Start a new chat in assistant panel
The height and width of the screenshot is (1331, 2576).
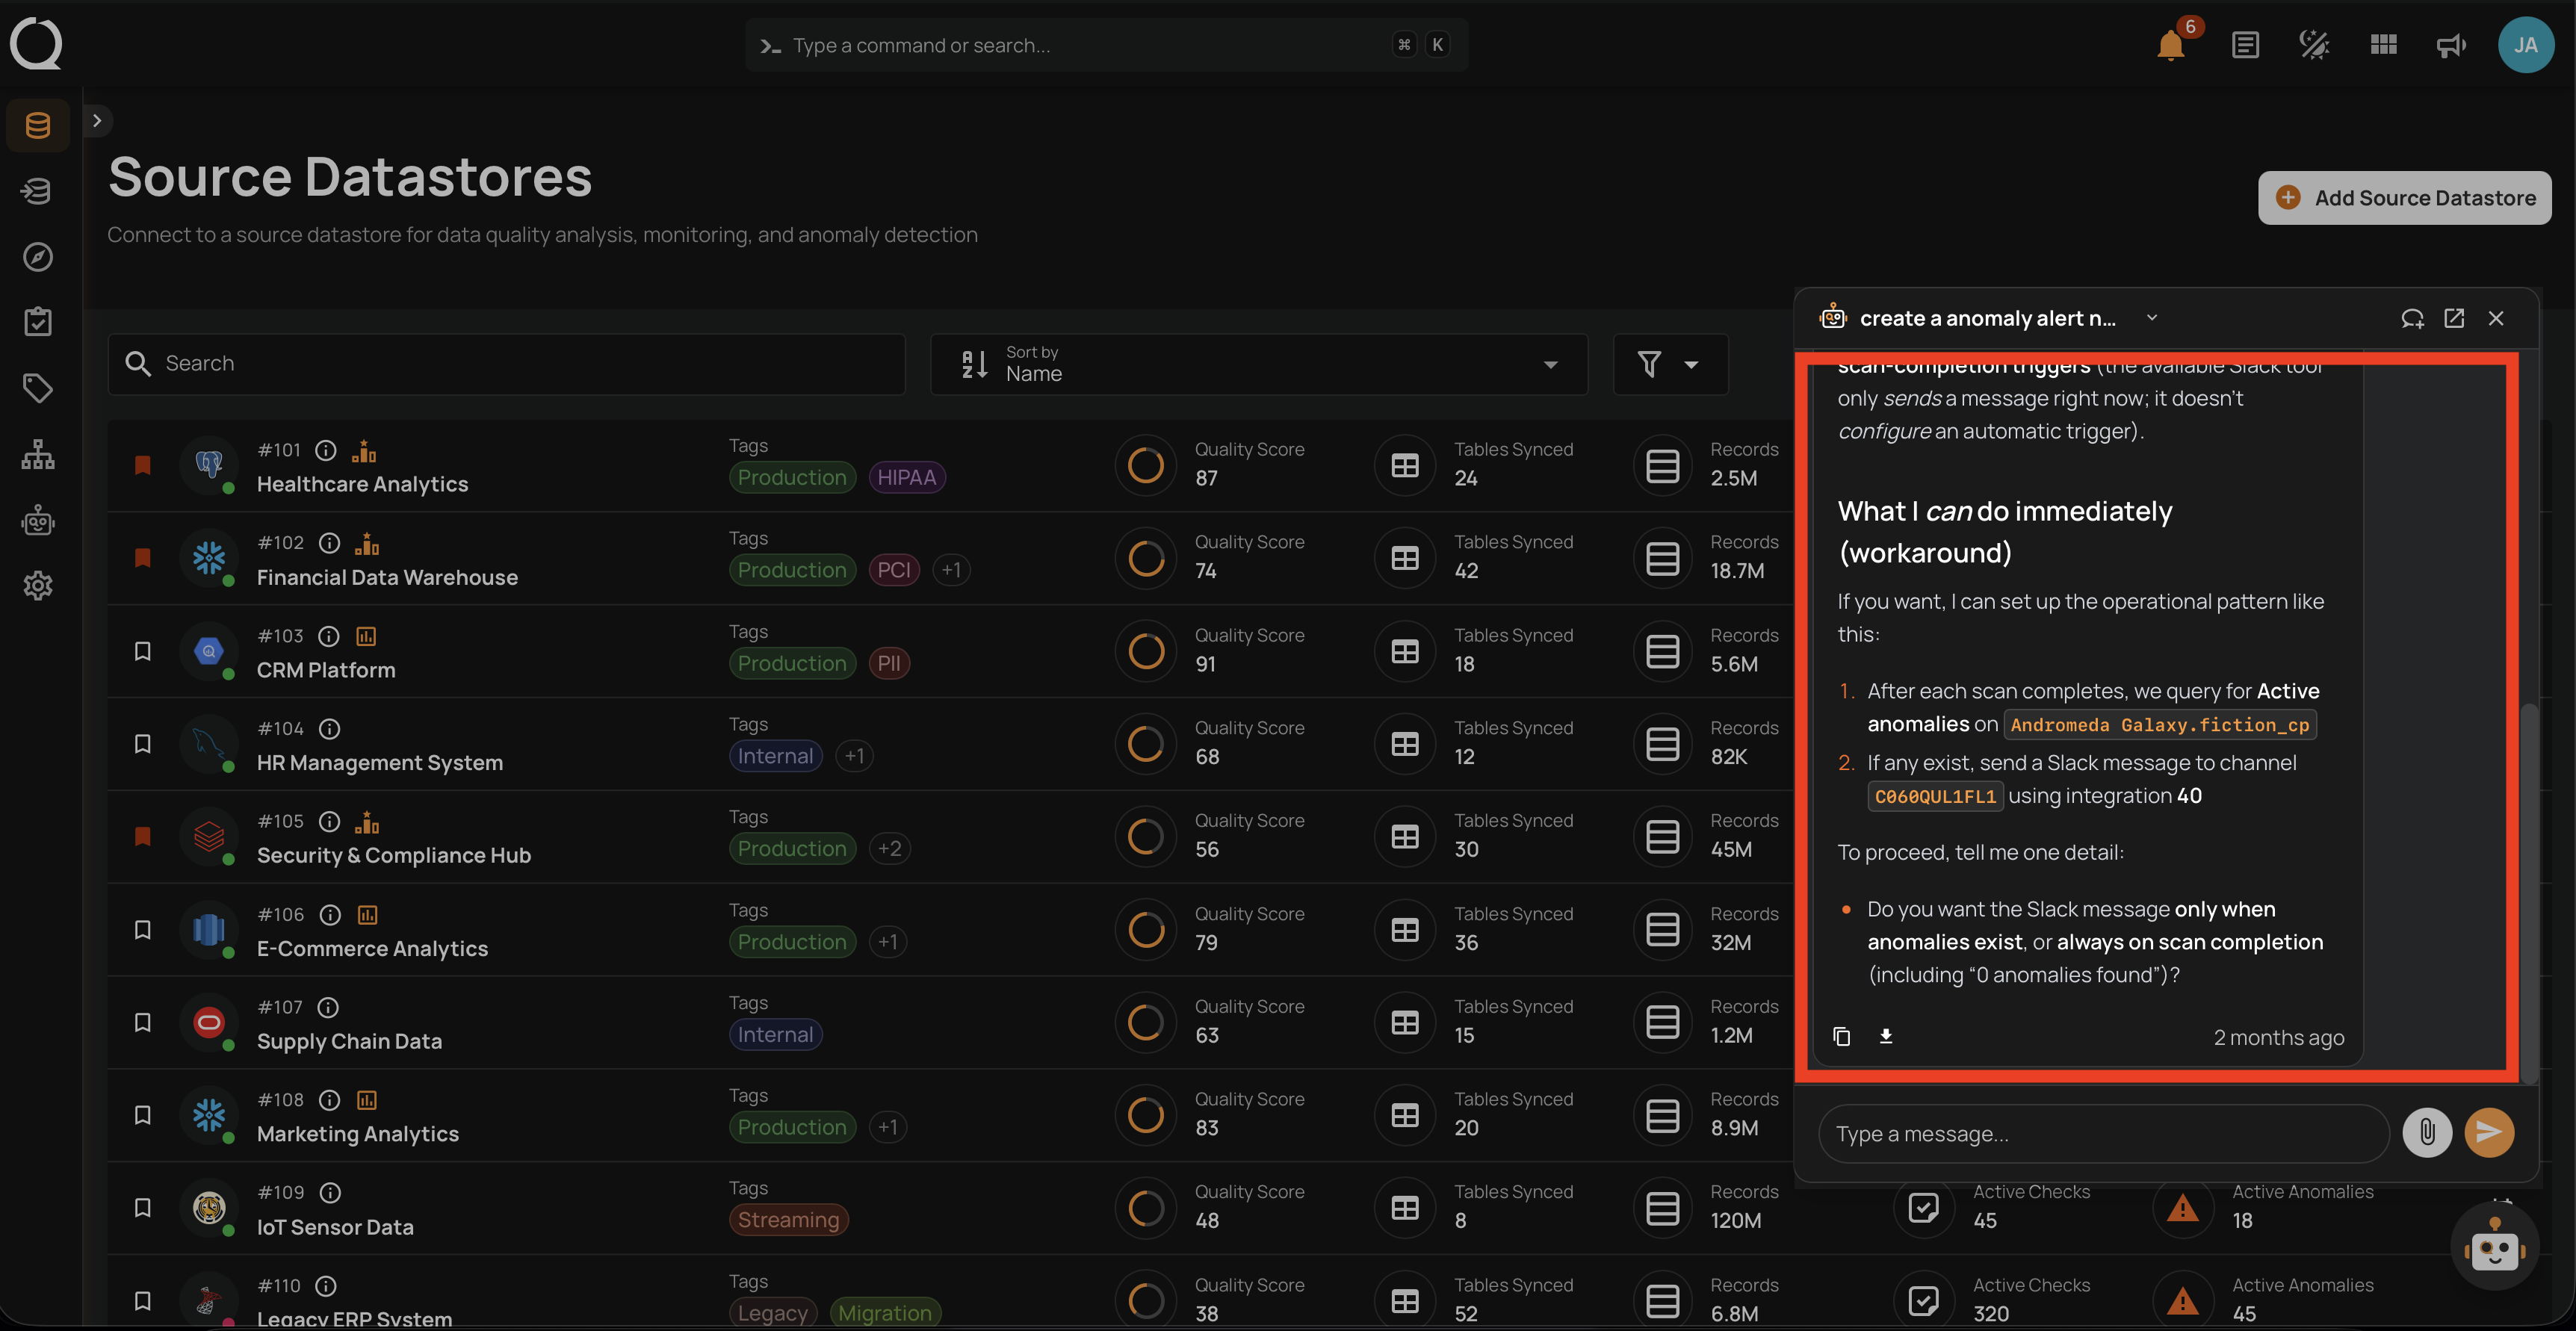(2412, 318)
